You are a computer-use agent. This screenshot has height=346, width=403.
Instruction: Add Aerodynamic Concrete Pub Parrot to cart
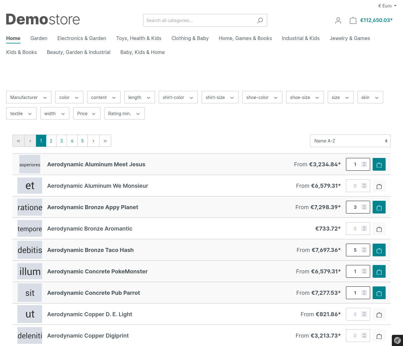[379, 293]
